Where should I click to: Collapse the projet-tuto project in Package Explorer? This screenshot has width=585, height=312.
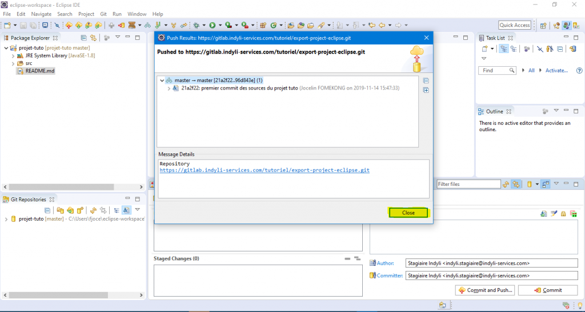coord(6,48)
